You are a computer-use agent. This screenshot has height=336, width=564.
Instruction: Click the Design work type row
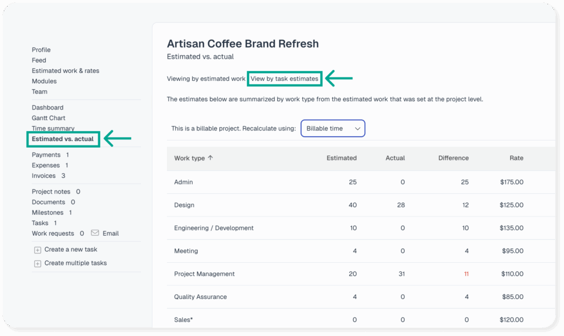[x=184, y=205]
